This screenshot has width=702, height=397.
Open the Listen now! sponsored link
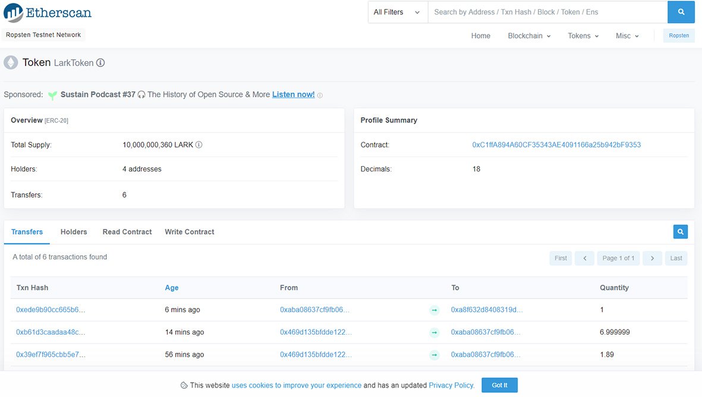pyautogui.click(x=293, y=95)
